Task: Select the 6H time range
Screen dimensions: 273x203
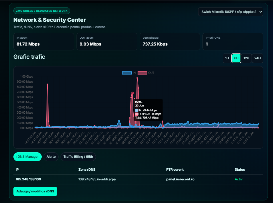Action: pos(236,58)
